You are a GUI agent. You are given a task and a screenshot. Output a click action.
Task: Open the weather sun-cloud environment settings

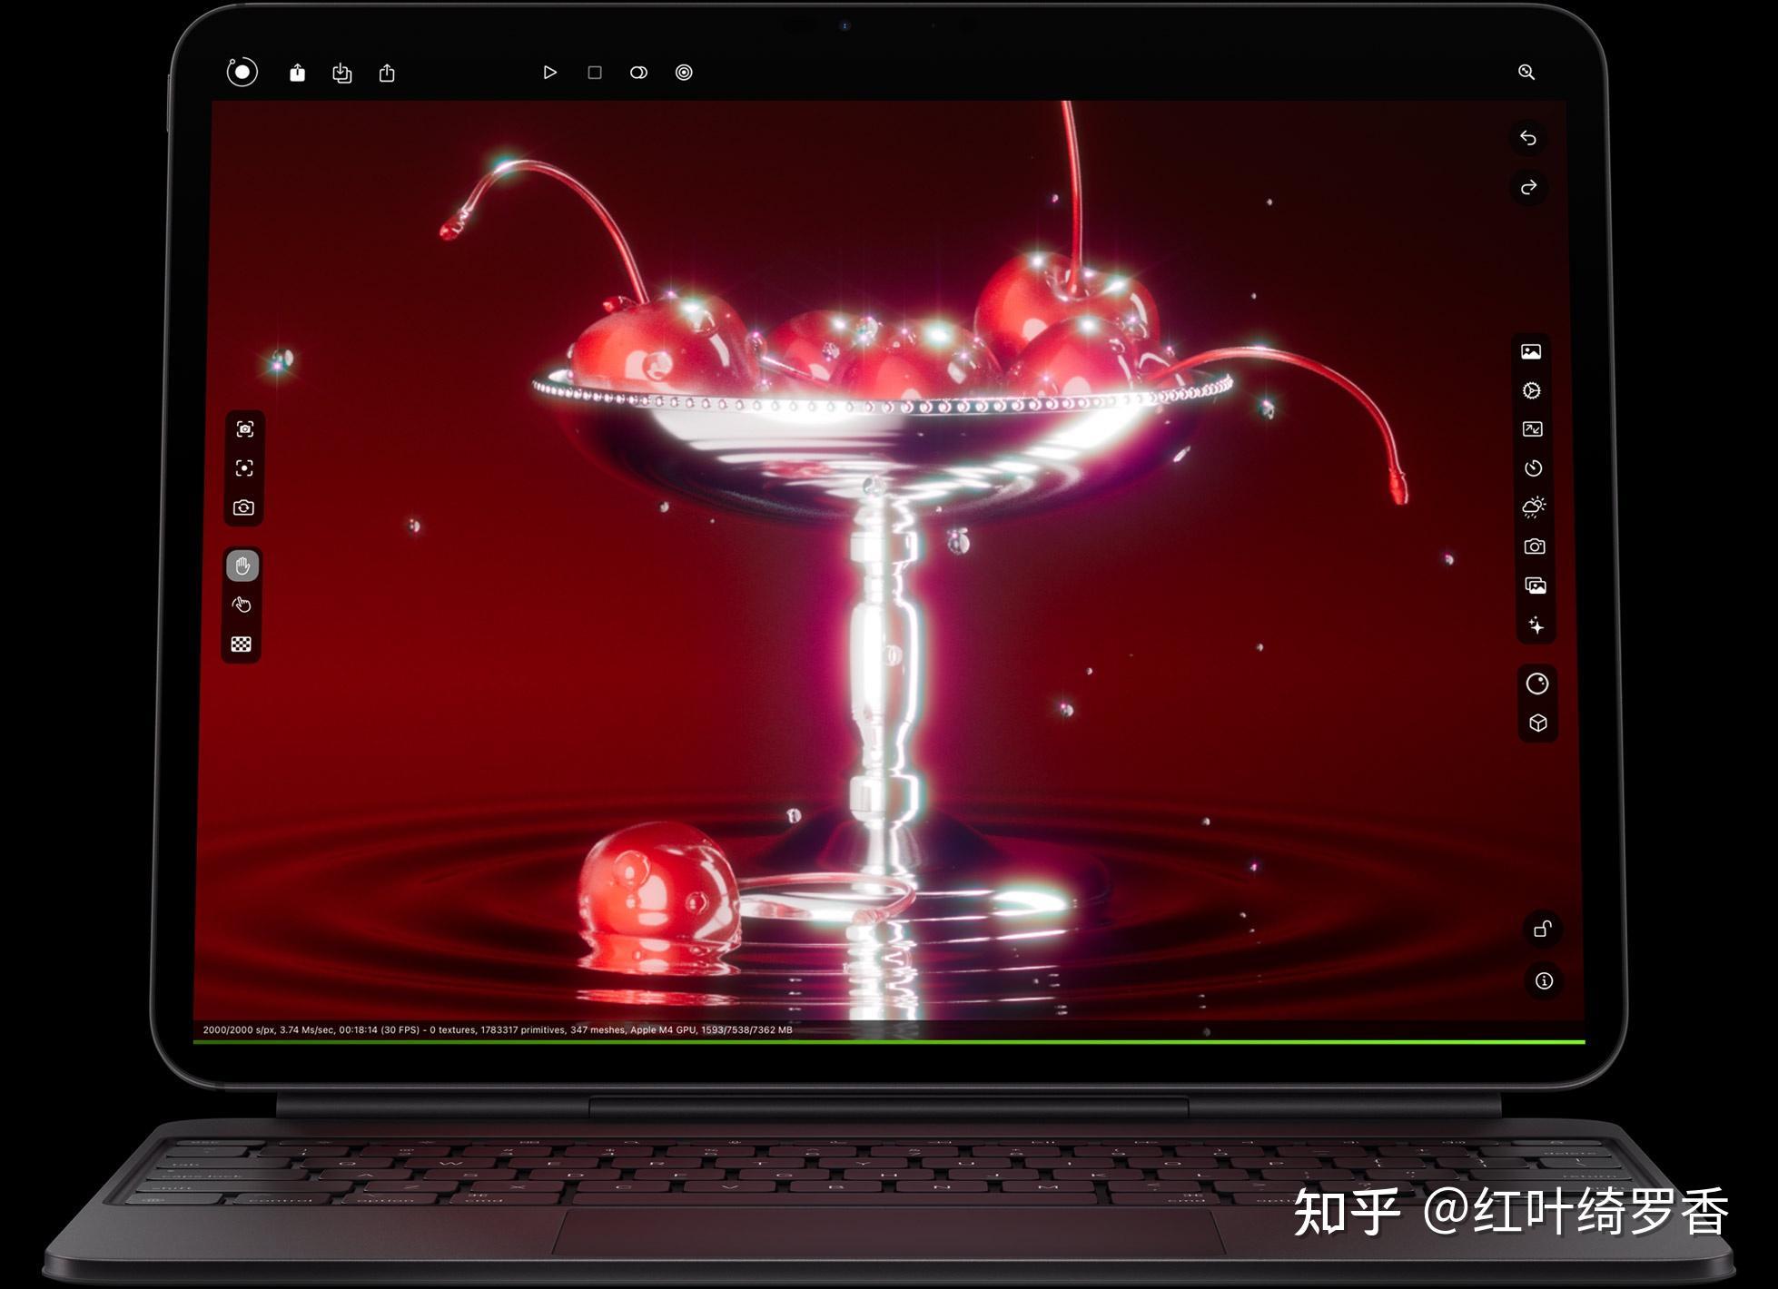coord(1534,507)
